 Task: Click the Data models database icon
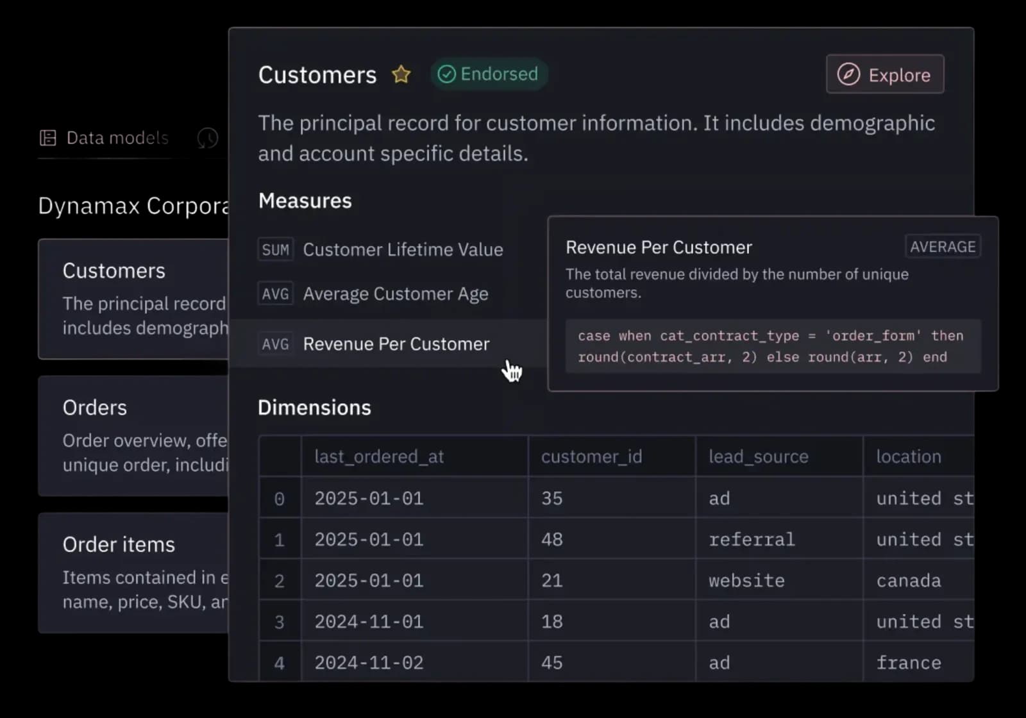pyautogui.click(x=47, y=137)
